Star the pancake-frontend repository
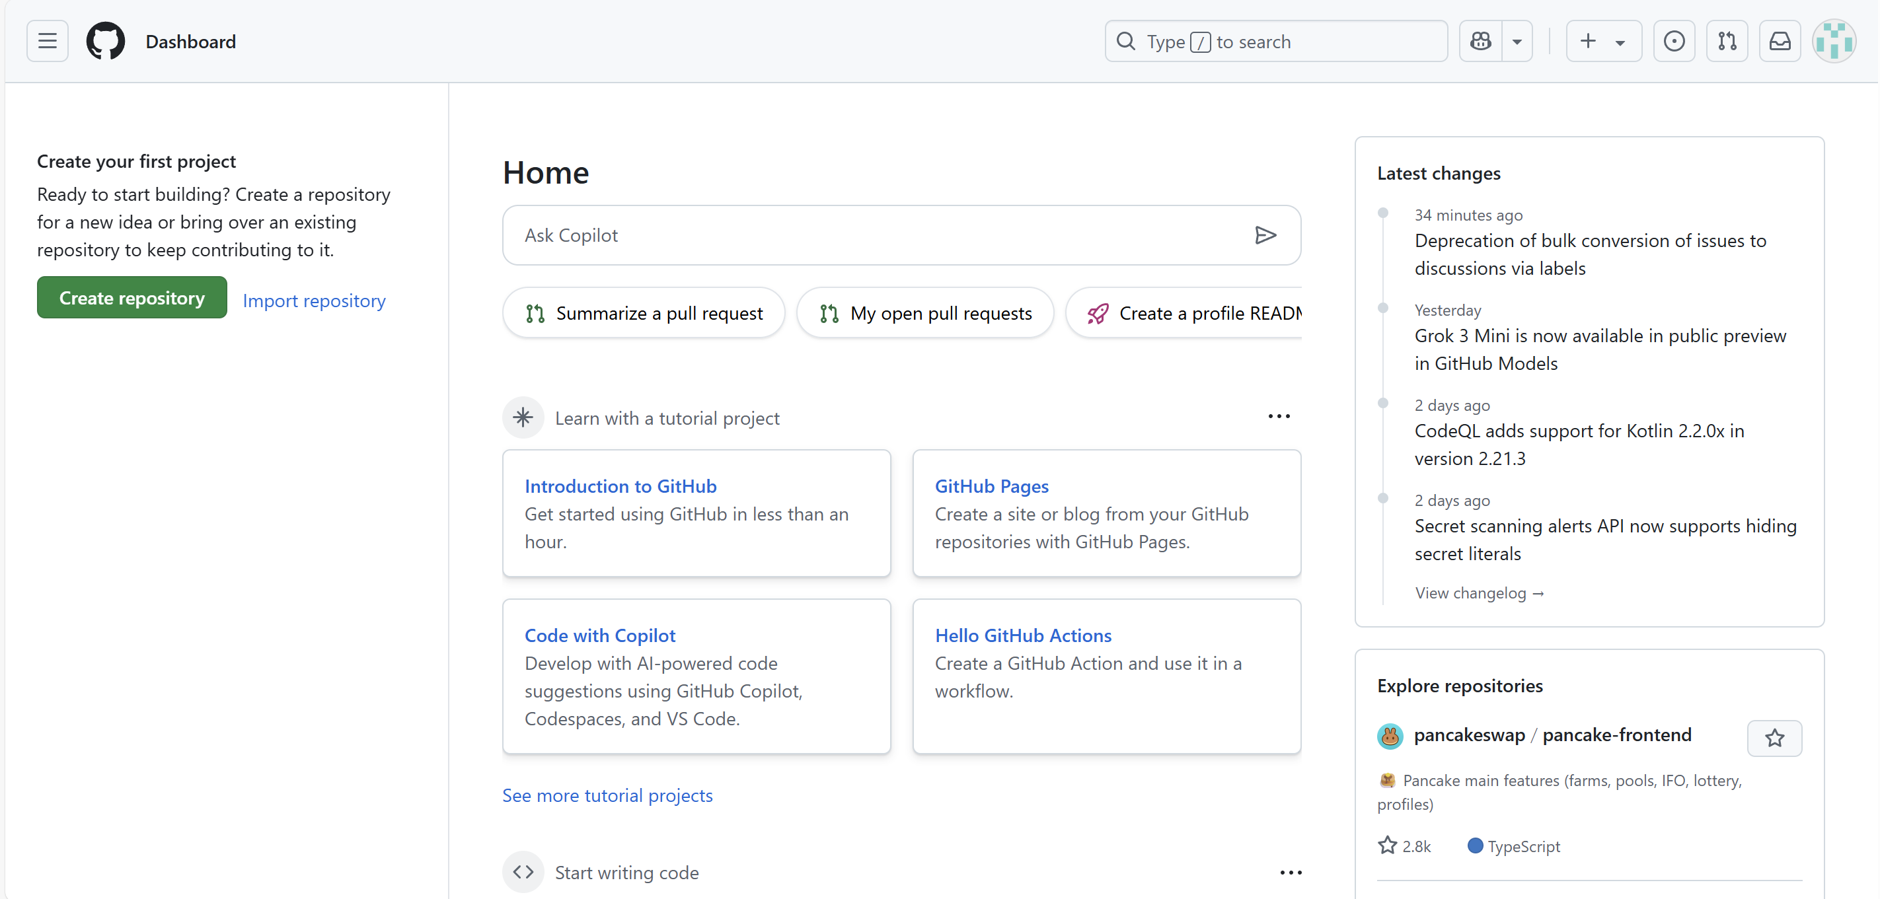The height and width of the screenshot is (899, 1880). point(1774,738)
